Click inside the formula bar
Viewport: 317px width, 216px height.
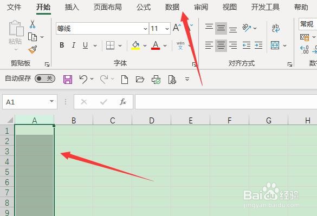point(226,102)
